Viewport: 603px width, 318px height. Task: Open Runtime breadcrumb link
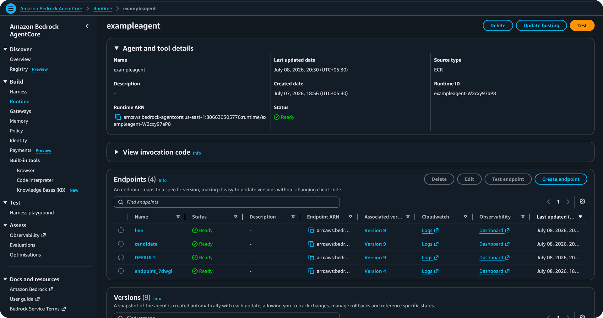[x=103, y=9]
